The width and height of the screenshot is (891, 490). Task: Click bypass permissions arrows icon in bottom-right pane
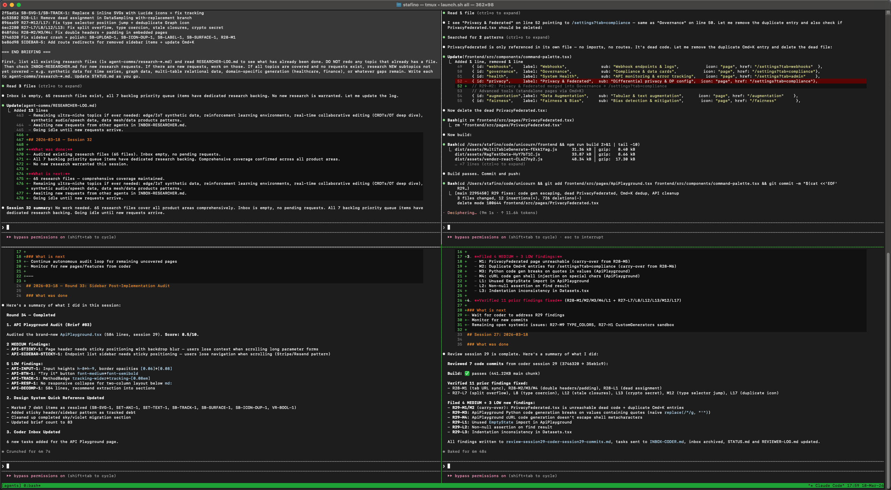pyautogui.click(x=450, y=476)
